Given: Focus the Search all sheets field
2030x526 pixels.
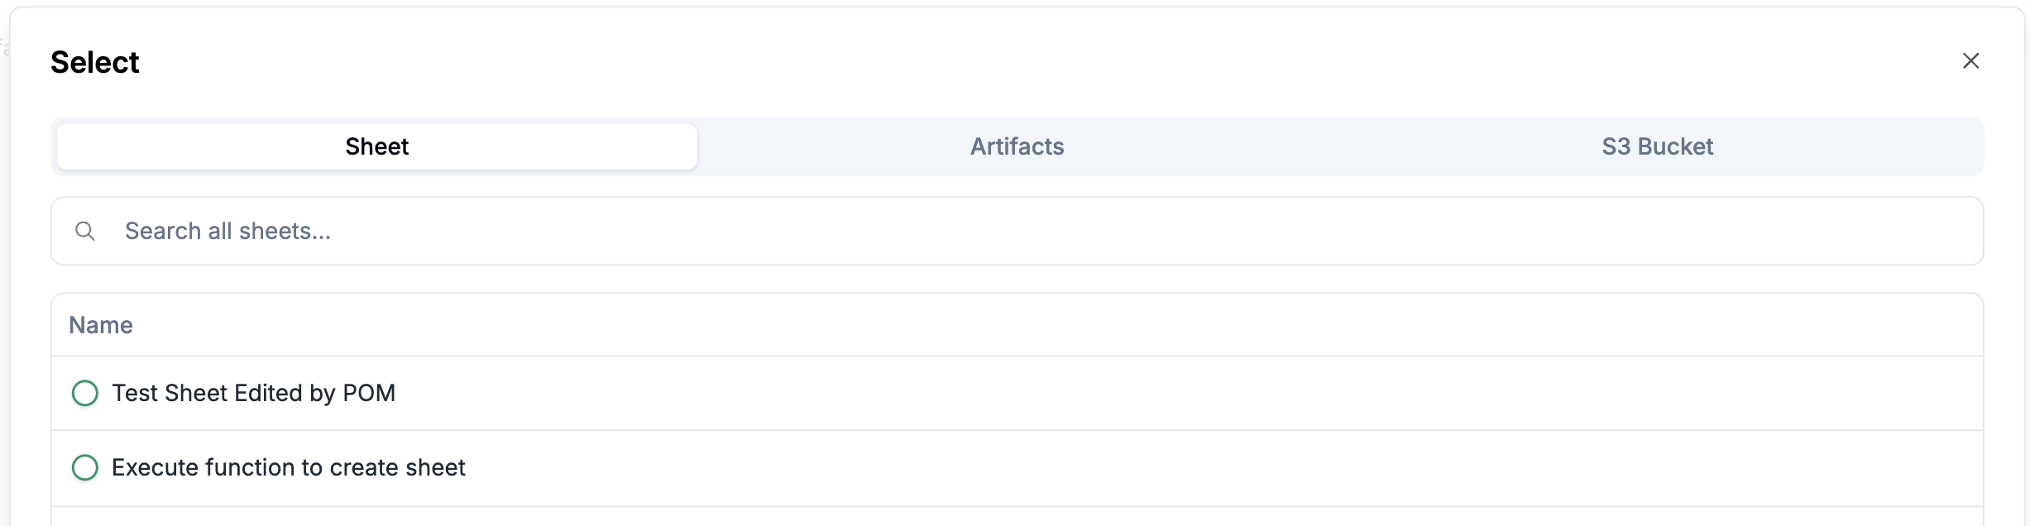Looking at the screenshot, I should click(993, 231).
